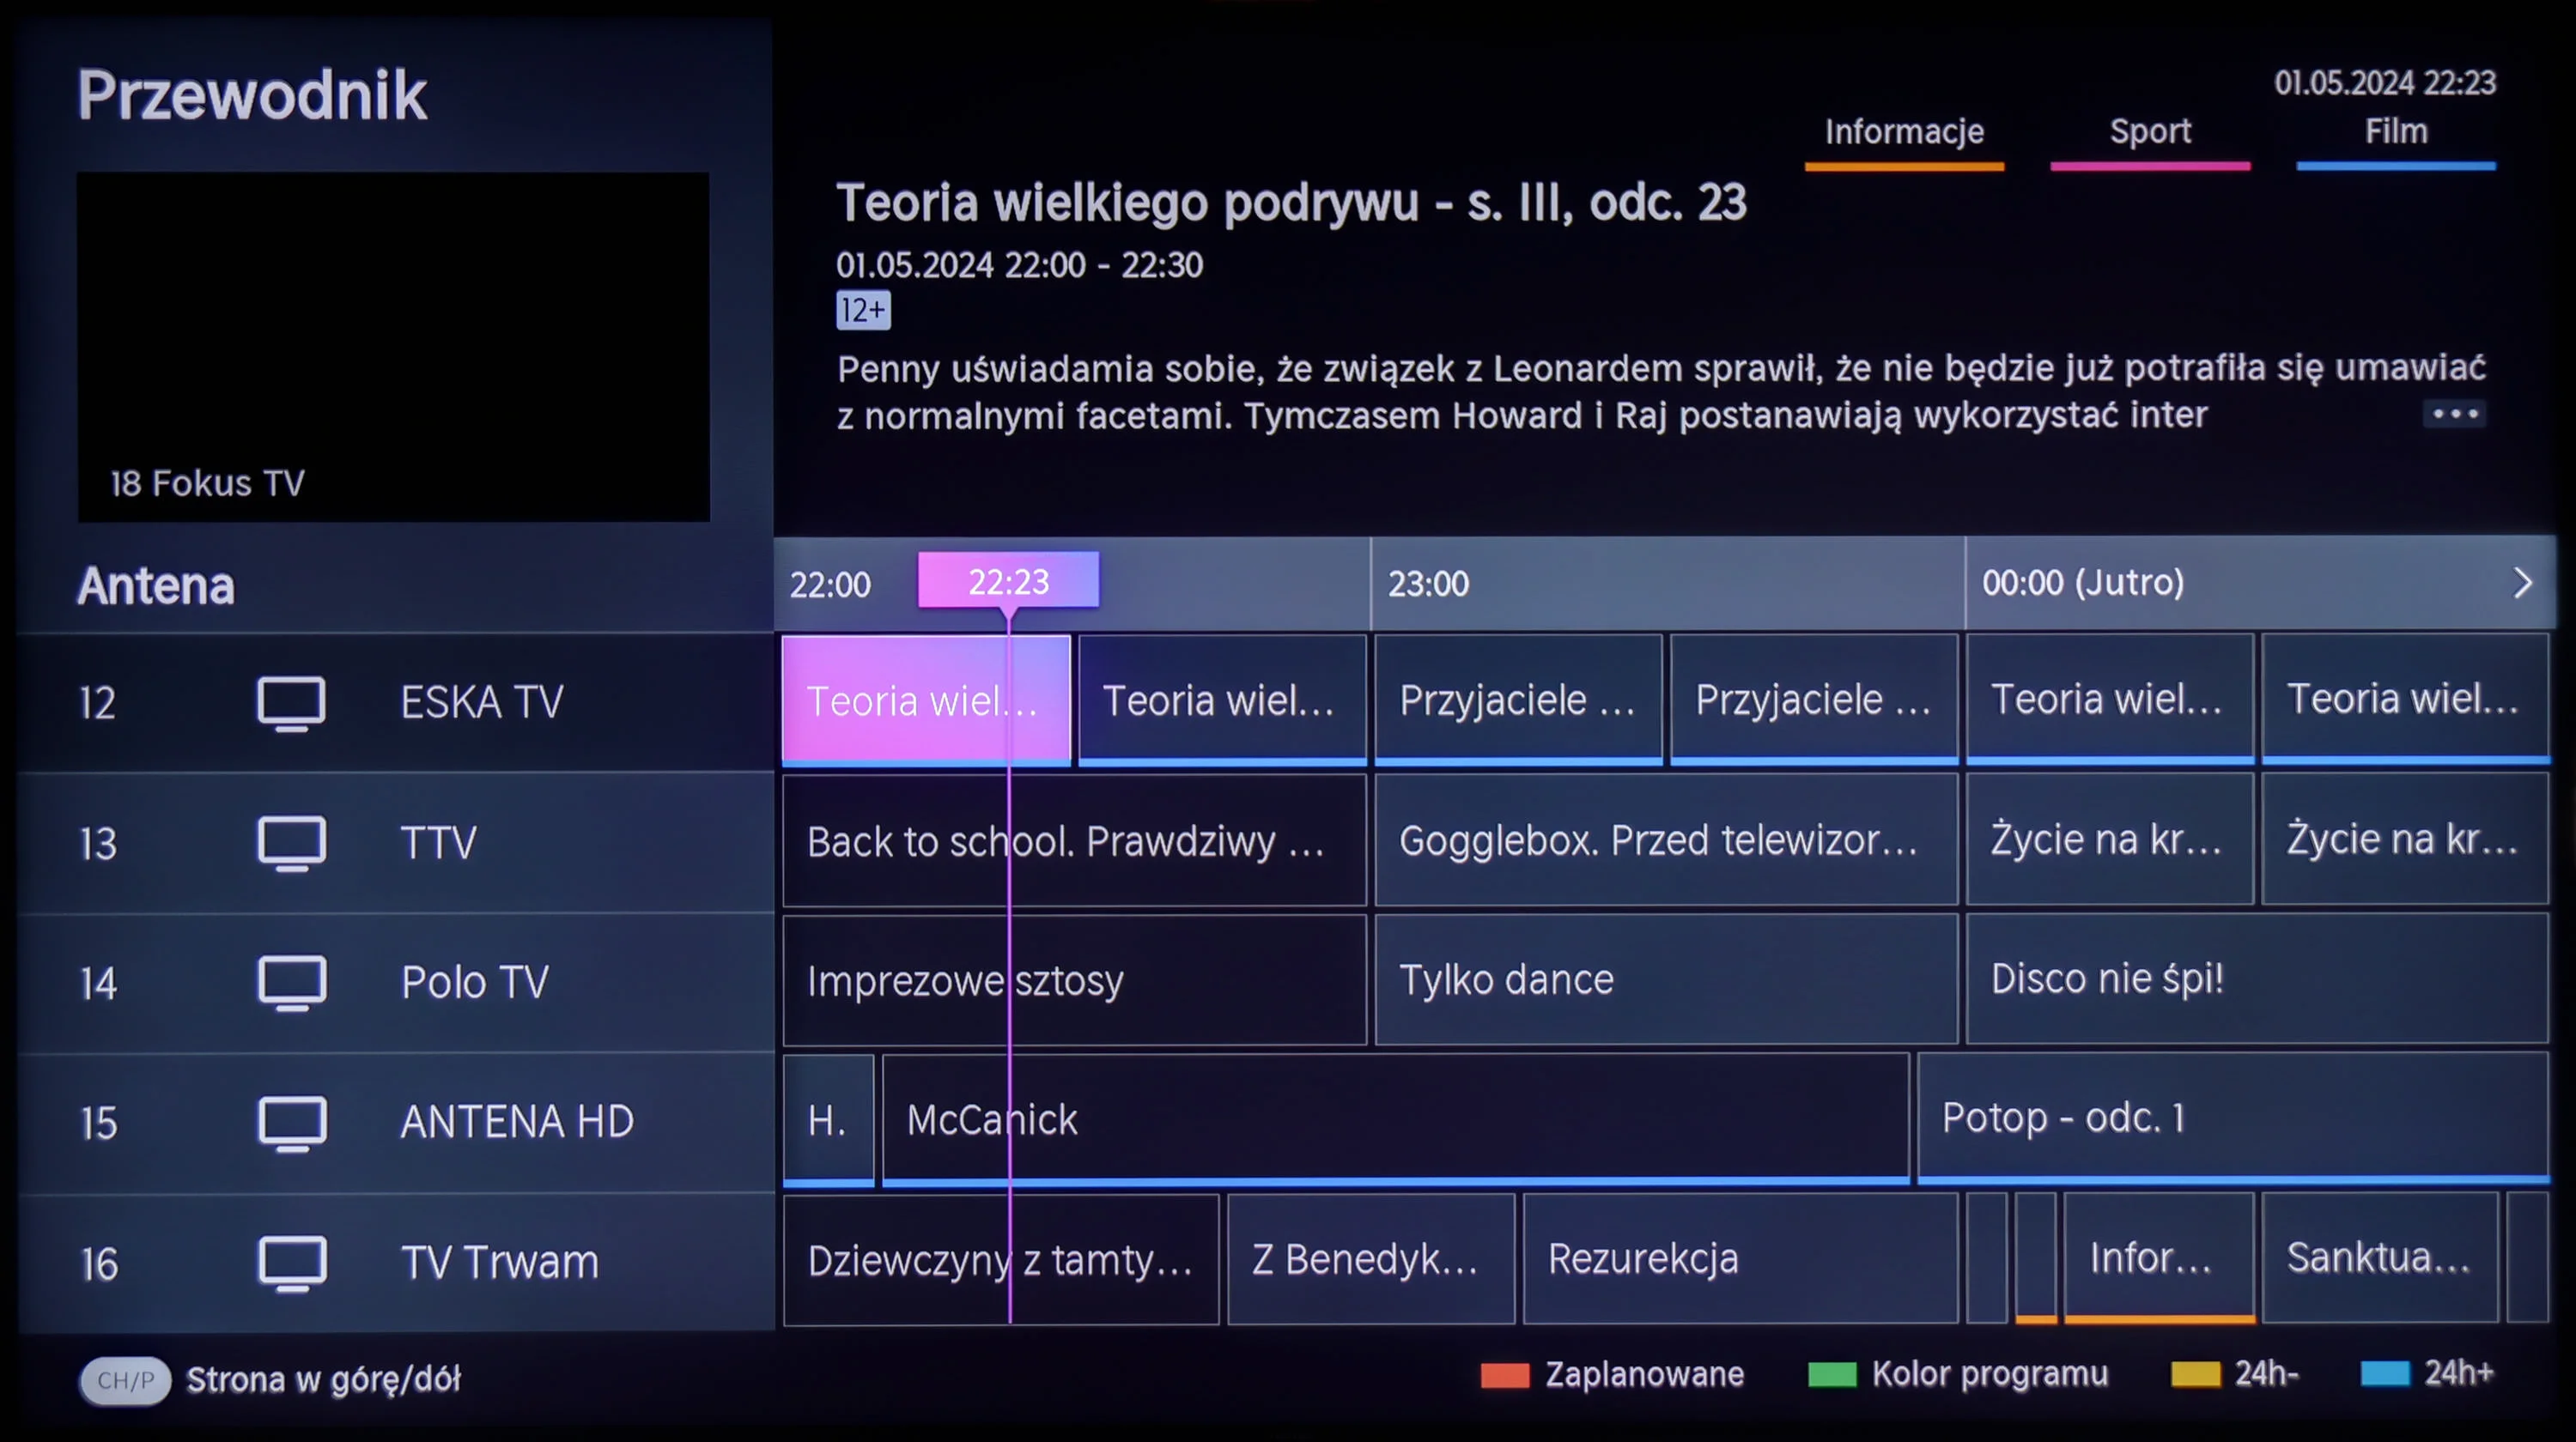Open Tylko dance program
The image size is (2576, 1442).
click(1666, 979)
